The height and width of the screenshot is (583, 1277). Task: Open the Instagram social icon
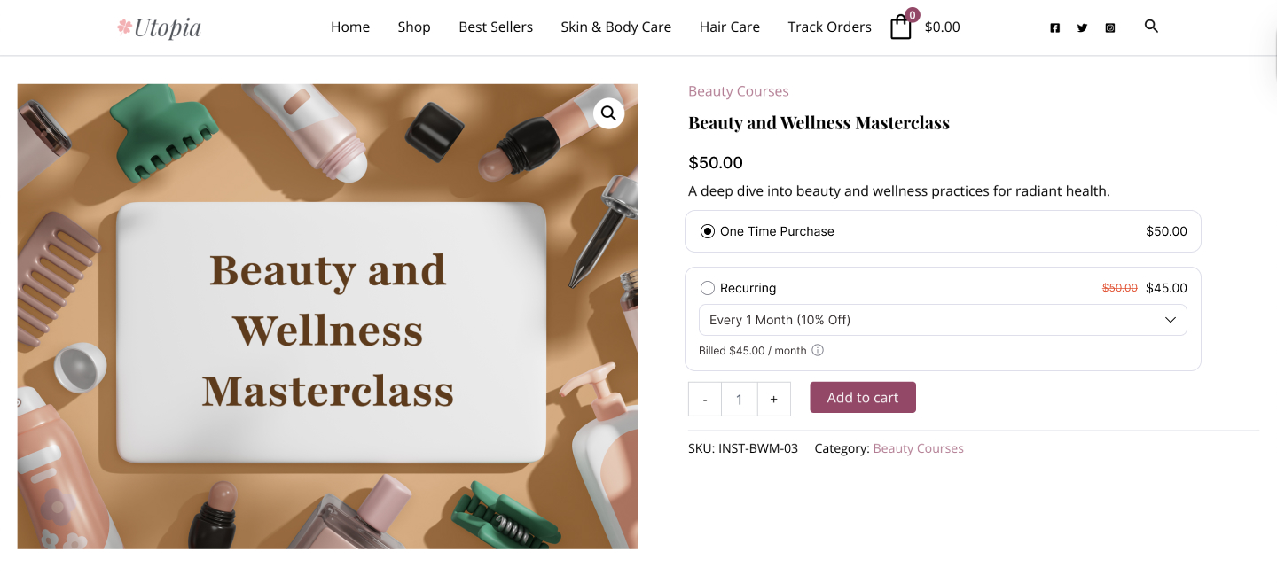pos(1110,27)
